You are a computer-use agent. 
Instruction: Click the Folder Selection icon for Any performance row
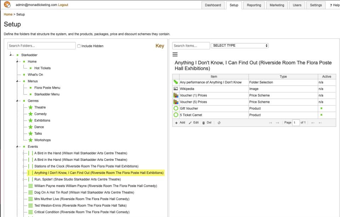point(176,82)
